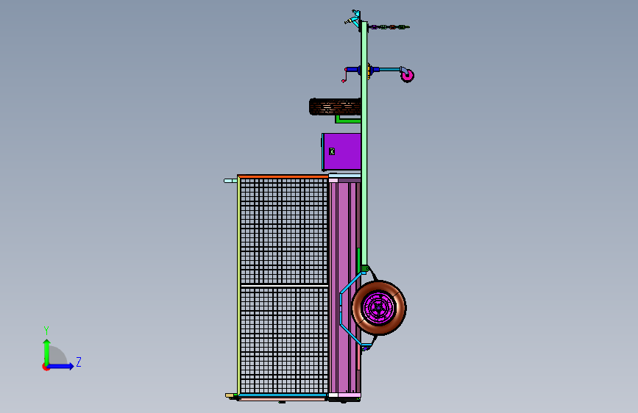Screen dimensions: 638x413
Task: Select the orange top rail of the cage
Action: (283, 176)
